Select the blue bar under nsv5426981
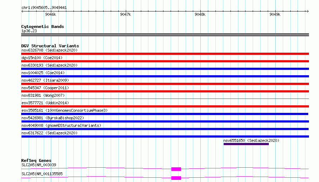 pyautogui.click(x=165, y=121)
